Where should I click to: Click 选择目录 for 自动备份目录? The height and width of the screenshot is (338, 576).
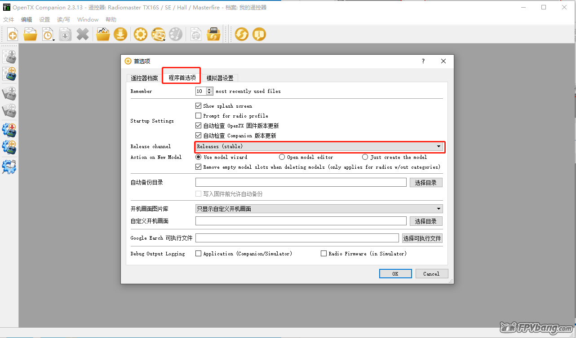pyautogui.click(x=426, y=183)
